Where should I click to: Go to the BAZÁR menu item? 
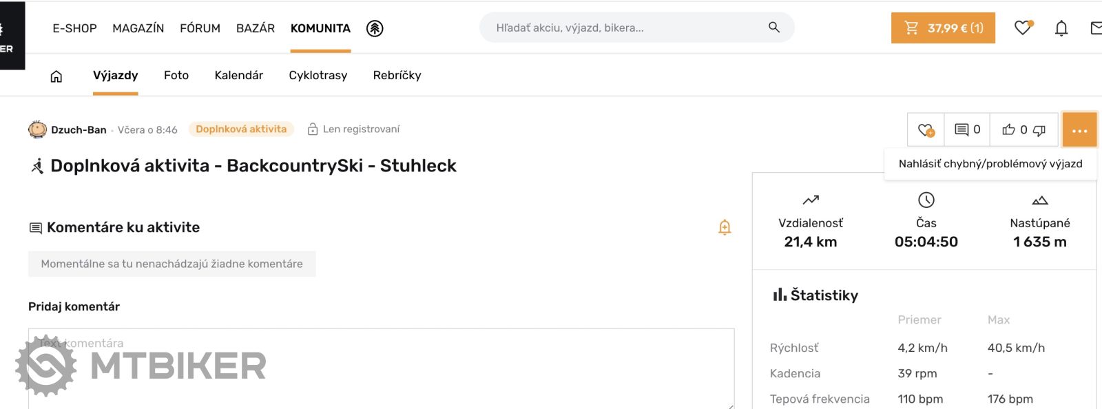point(256,28)
